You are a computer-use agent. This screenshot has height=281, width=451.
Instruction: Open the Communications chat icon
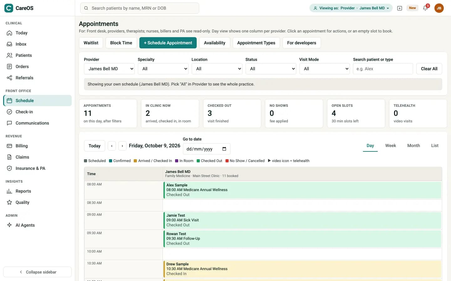9,123
